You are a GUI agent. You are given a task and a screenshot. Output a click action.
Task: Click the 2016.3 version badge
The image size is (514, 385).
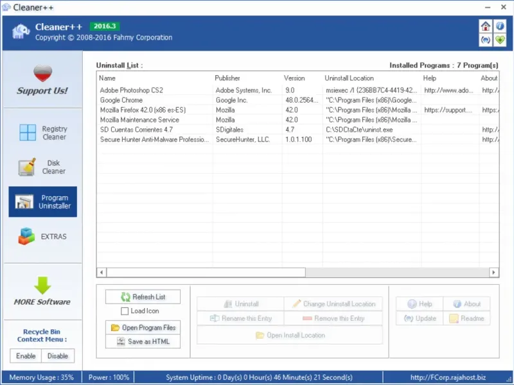pos(105,26)
